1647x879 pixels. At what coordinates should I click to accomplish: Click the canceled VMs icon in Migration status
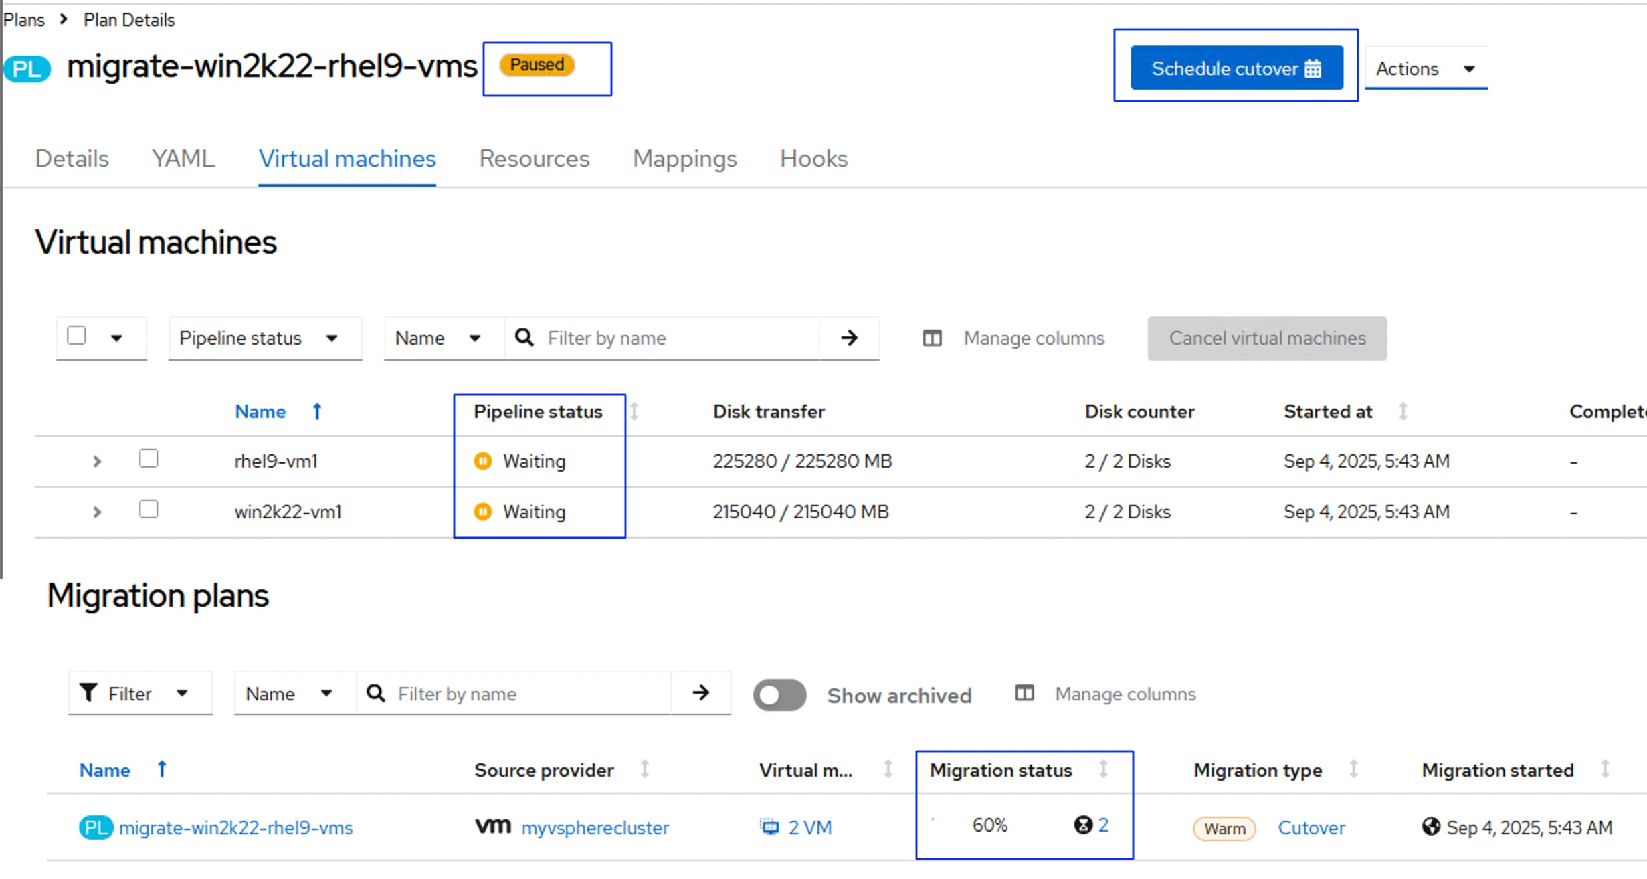pyautogui.click(x=1083, y=825)
